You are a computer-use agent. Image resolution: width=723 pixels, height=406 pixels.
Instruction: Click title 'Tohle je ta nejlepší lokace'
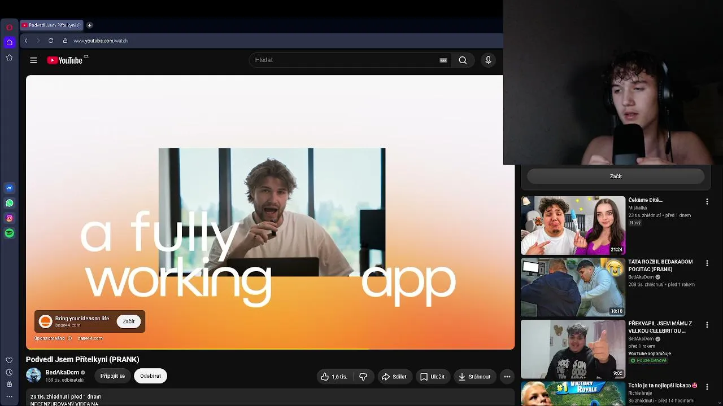[x=663, y=386]
